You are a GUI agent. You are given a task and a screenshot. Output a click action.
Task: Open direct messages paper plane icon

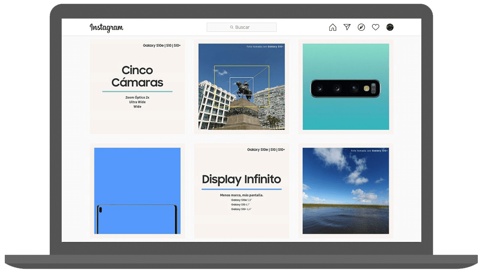pos(347,27)
